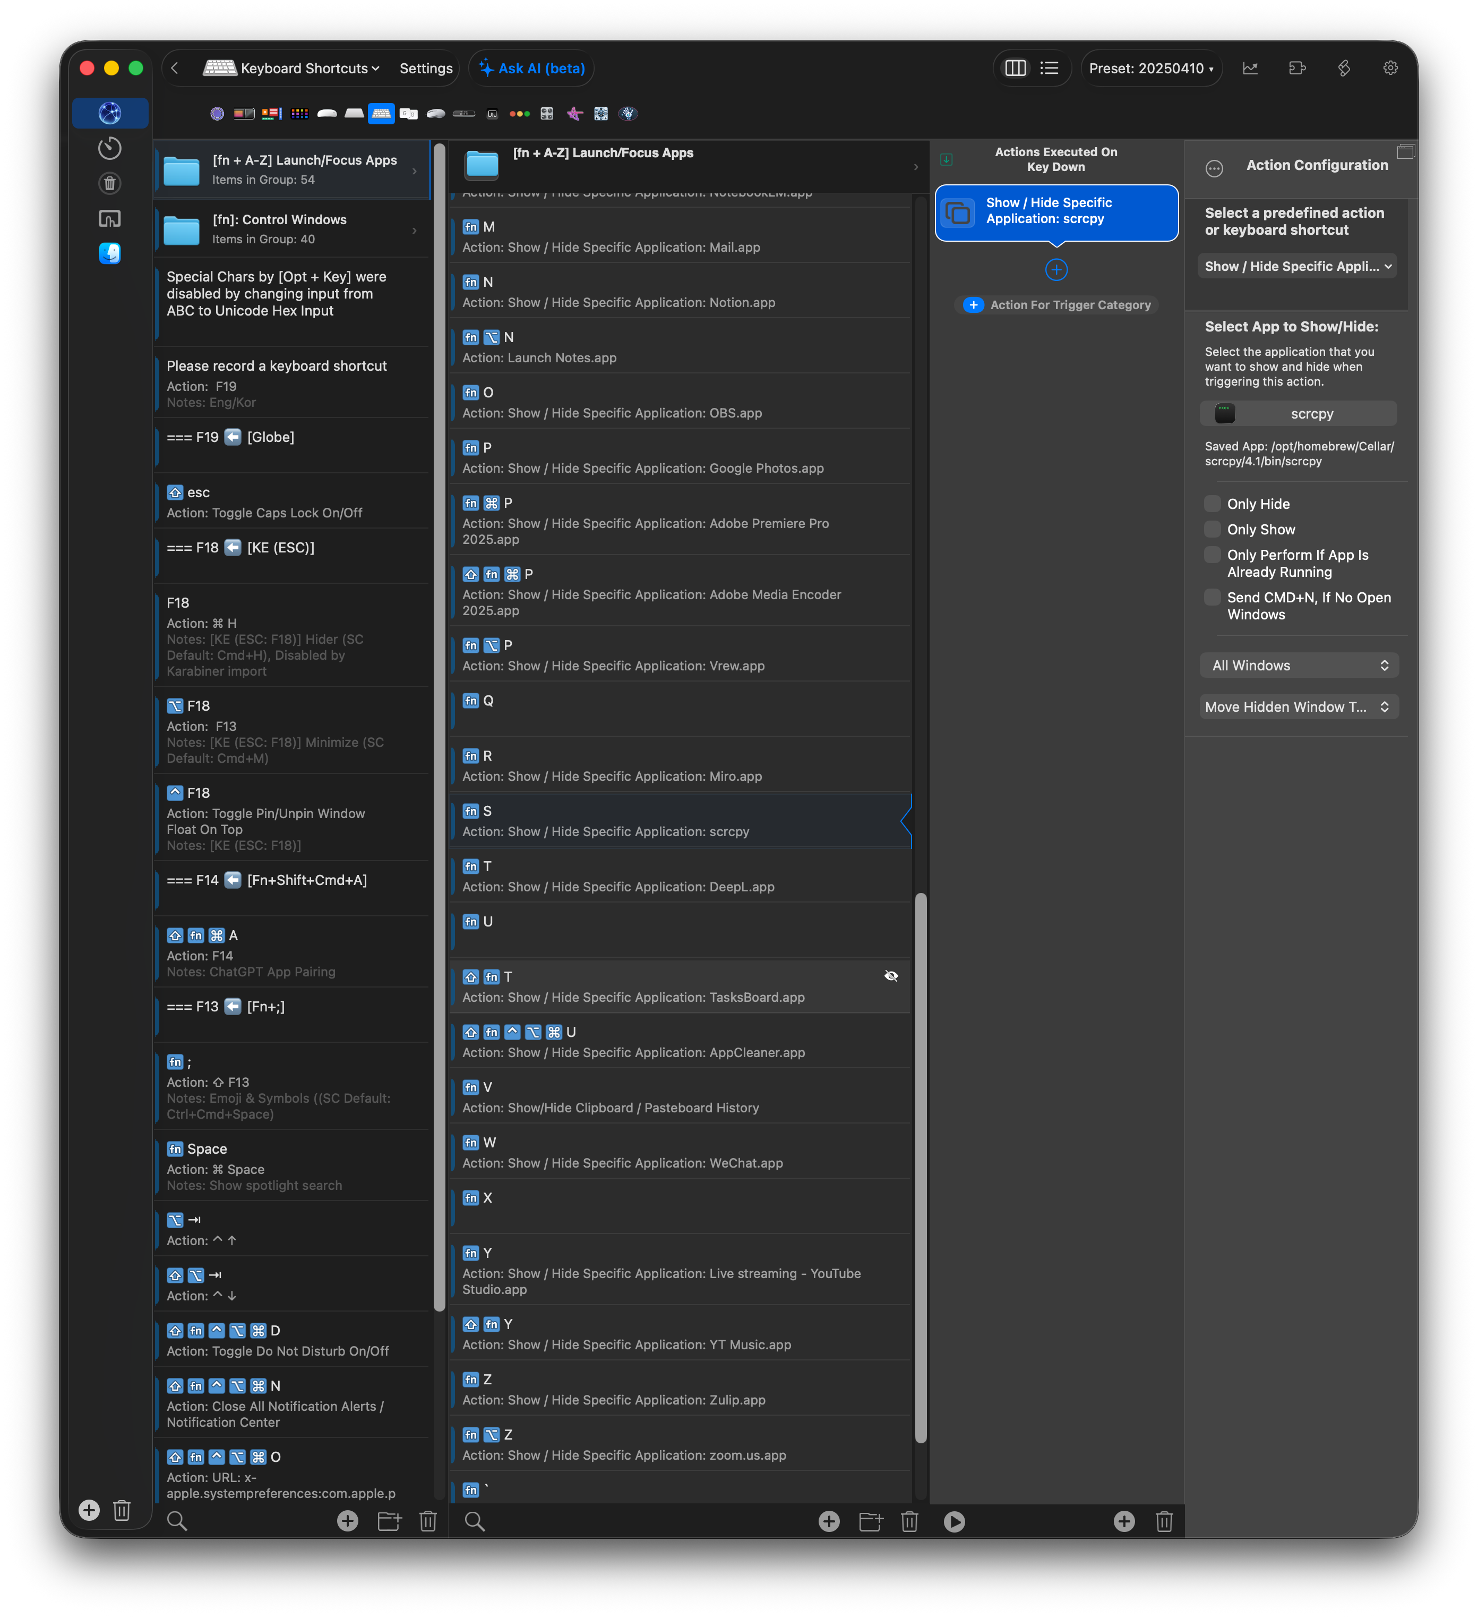Select the Magic Mouse trigger icon
This screenshot has width=1478, height=1617.
(x=327, y=114)
